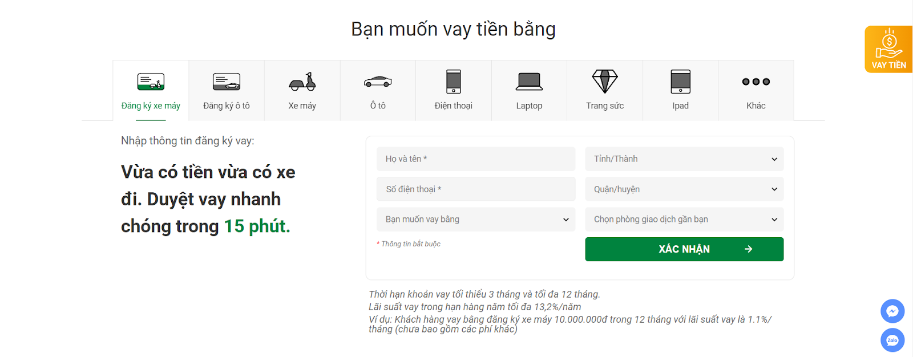
Task: Pick the Xe máy scooter icon
Action: pos(302,82)
